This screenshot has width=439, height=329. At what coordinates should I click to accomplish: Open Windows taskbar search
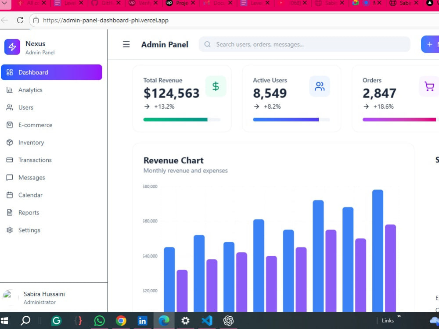point(25,321)
